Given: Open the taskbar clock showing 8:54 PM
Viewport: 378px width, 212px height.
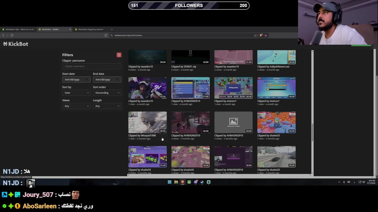Looking at the screenshot, I should (x=372, y=182).
